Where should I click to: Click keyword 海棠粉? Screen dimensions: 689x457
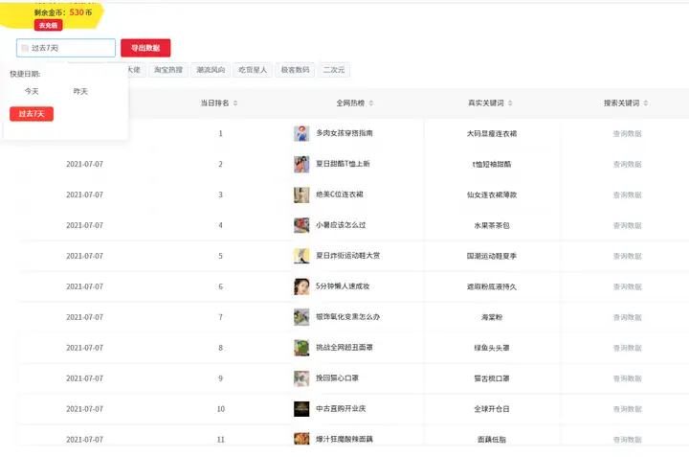tap(492, 317)
